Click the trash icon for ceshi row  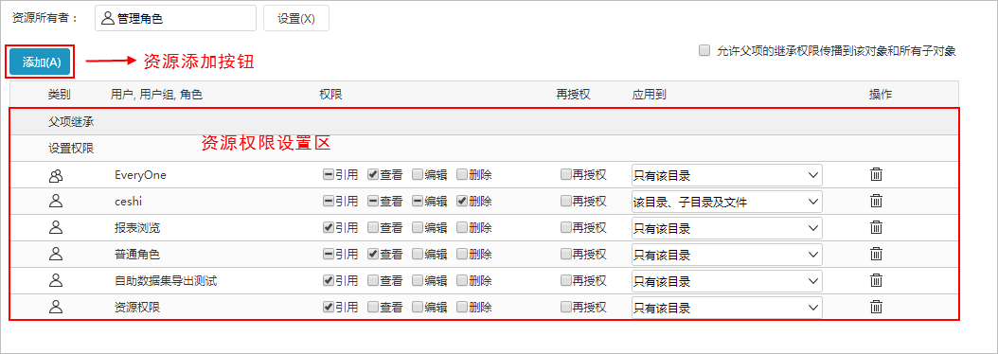pyautogui.click(x=876, y=201)
